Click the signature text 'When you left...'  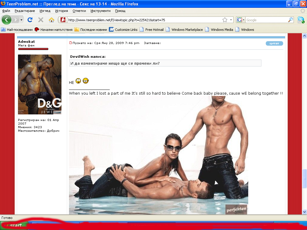(x=176, y=93)
